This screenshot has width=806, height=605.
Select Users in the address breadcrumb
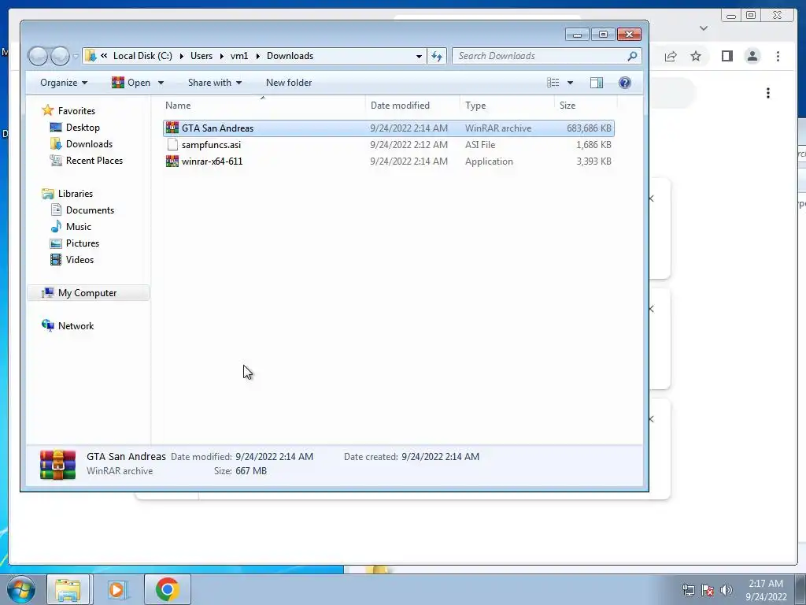pyautogui.click(x=201, y=56)
